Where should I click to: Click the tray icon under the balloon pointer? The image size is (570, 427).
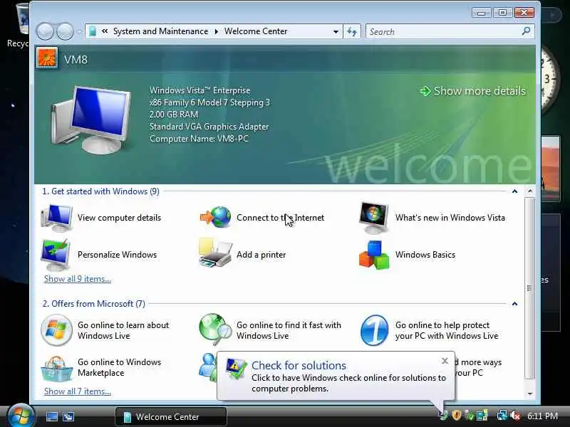coord(443,416)
